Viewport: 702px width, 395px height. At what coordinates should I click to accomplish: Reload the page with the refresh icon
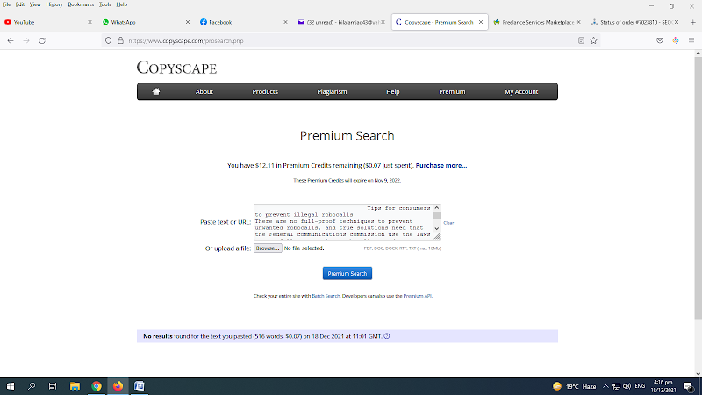click(x=42, y=40)
